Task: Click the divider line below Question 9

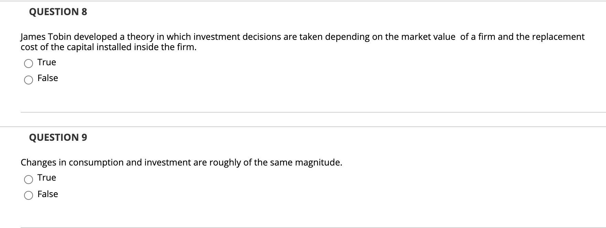Action: (x=303, y=227)
